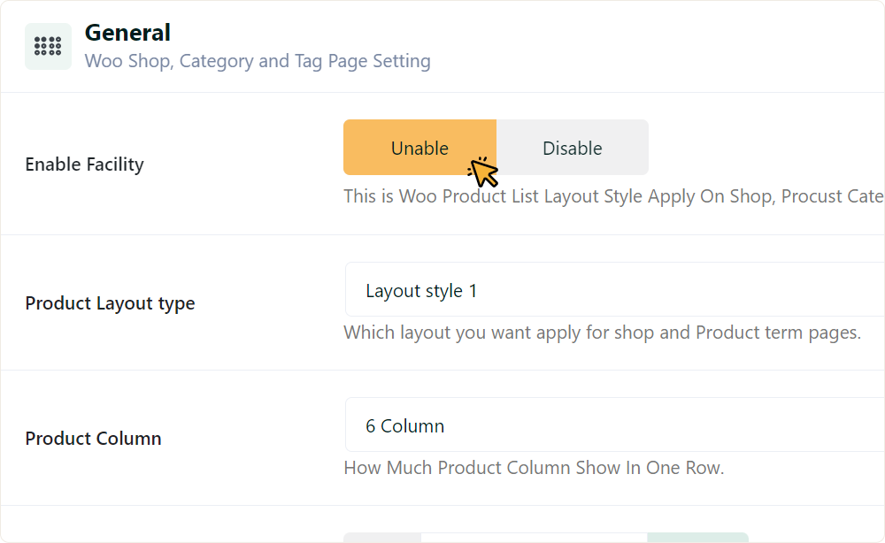Click the cursor-highlighted Unable option
The width and height of the screenshot is (885, 543).
coord(420,147)
